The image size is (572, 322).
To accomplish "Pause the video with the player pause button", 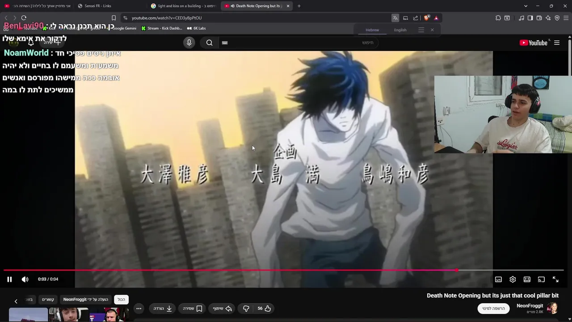I will click(x=9, y=280).
